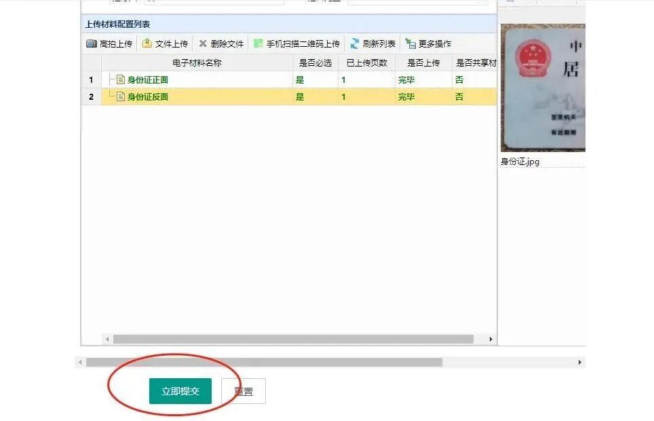The width and height of the screenshot is (654, 421).
Task: Click the 是否共享材 column header
Action: coord(475,62)
